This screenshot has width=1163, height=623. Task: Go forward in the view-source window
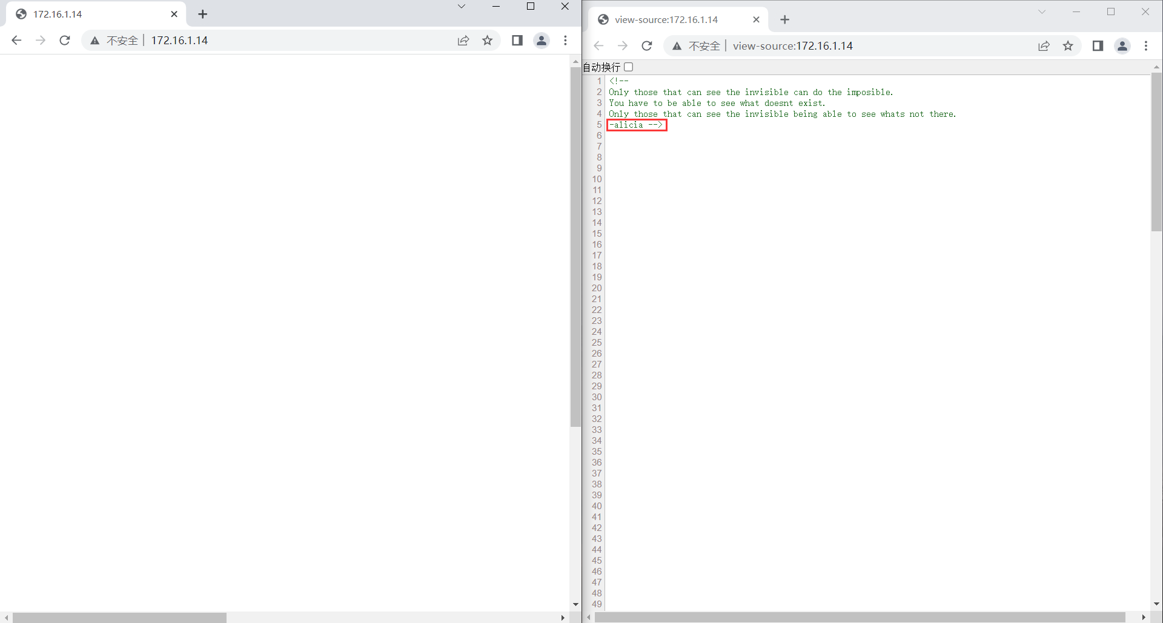pyautogui.click(x=623, y=46)
